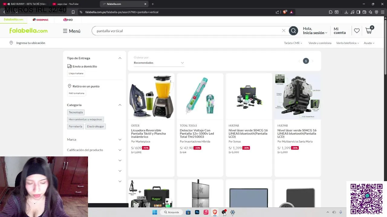Filter by Electrohogar category
The height and width of the screenshot is (217, 387).
tap(96, 126)
